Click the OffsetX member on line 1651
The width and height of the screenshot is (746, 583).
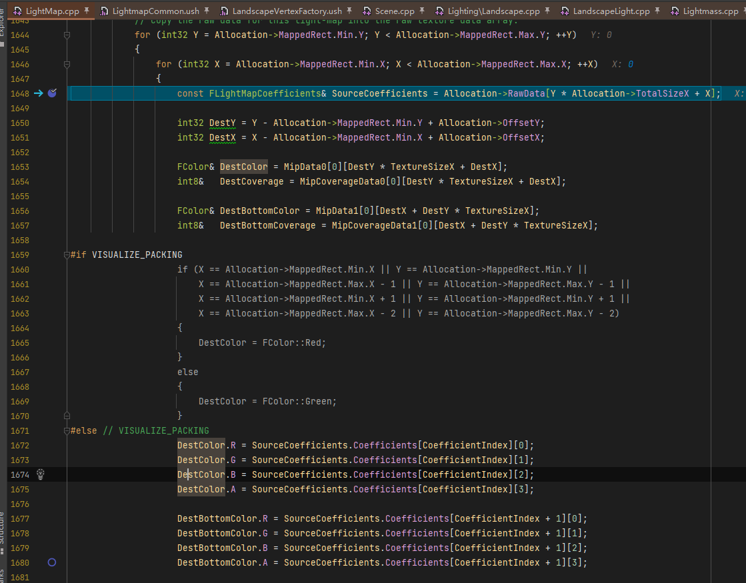[x=521, y=137]
